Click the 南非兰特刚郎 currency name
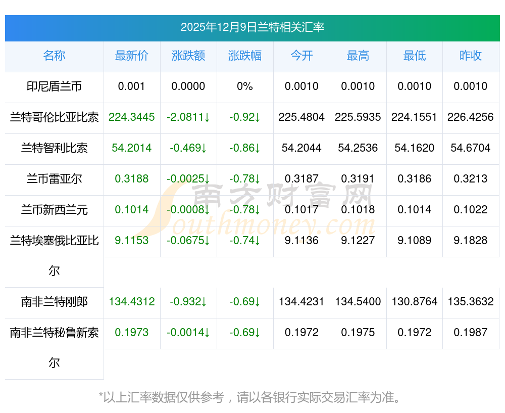Viewport: 505px width, 413px height. 54,302
